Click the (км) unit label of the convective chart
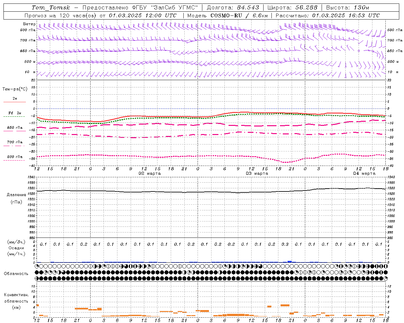This screenshot has height=323, width=404. point(16,307)
